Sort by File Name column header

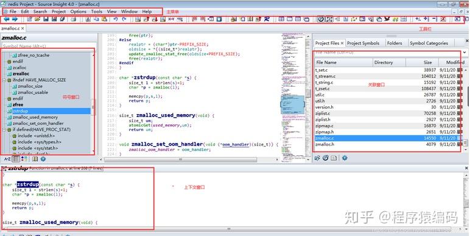pos(343,62)
